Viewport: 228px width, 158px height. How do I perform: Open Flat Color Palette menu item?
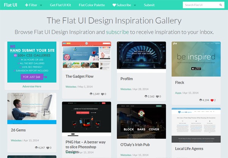92,5
